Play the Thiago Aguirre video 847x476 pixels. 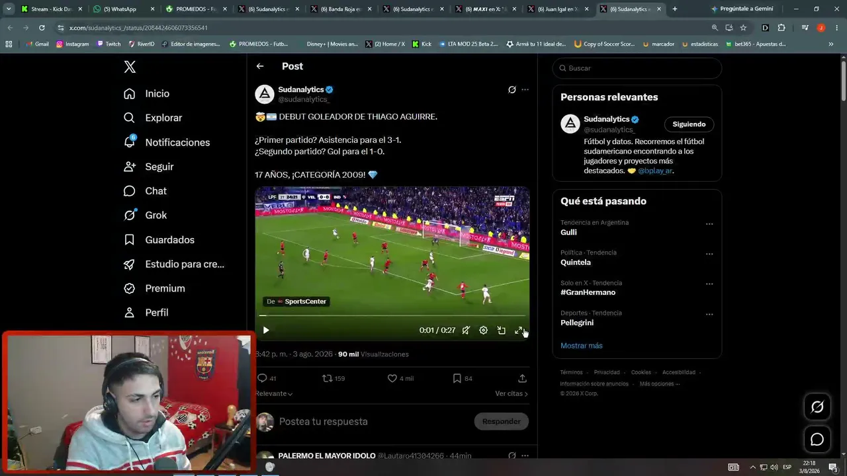(x=266, y=330)
